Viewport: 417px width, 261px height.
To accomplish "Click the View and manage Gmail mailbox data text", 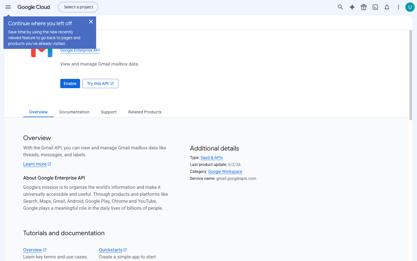I will tap(100, 64).
